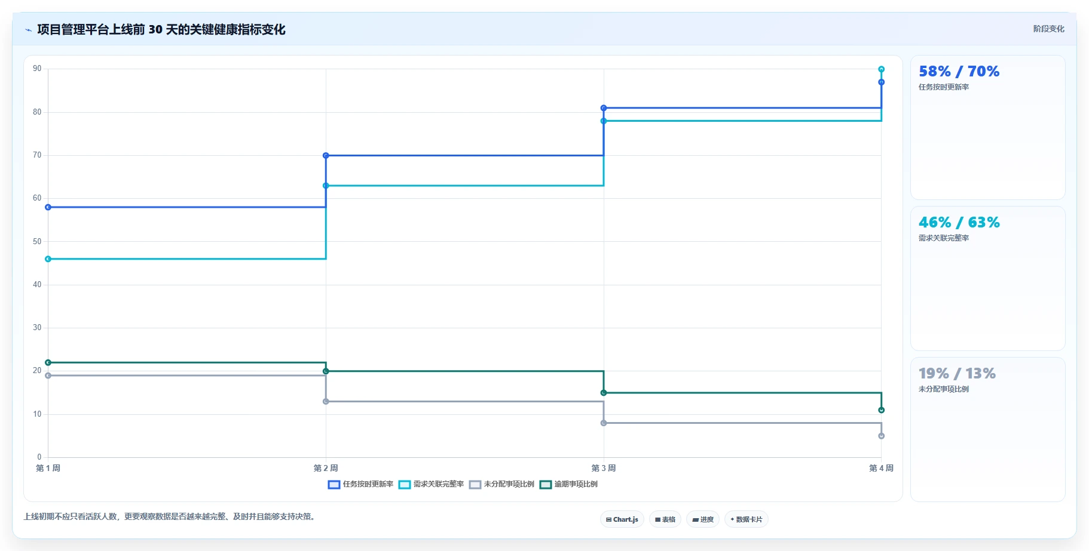The width and height of the screenshot is (1089, 551).
Task: Click the 第 3 周 x-axis label
Action: (x=604, y=468)
